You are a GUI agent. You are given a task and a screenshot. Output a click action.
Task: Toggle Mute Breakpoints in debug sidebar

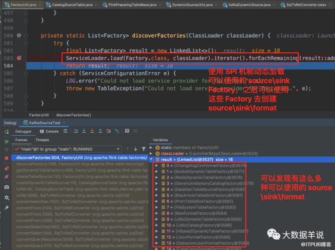pos(7,177)
